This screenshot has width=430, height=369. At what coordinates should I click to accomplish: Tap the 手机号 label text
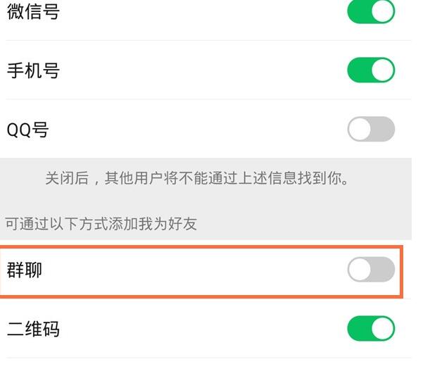point(33,71)
